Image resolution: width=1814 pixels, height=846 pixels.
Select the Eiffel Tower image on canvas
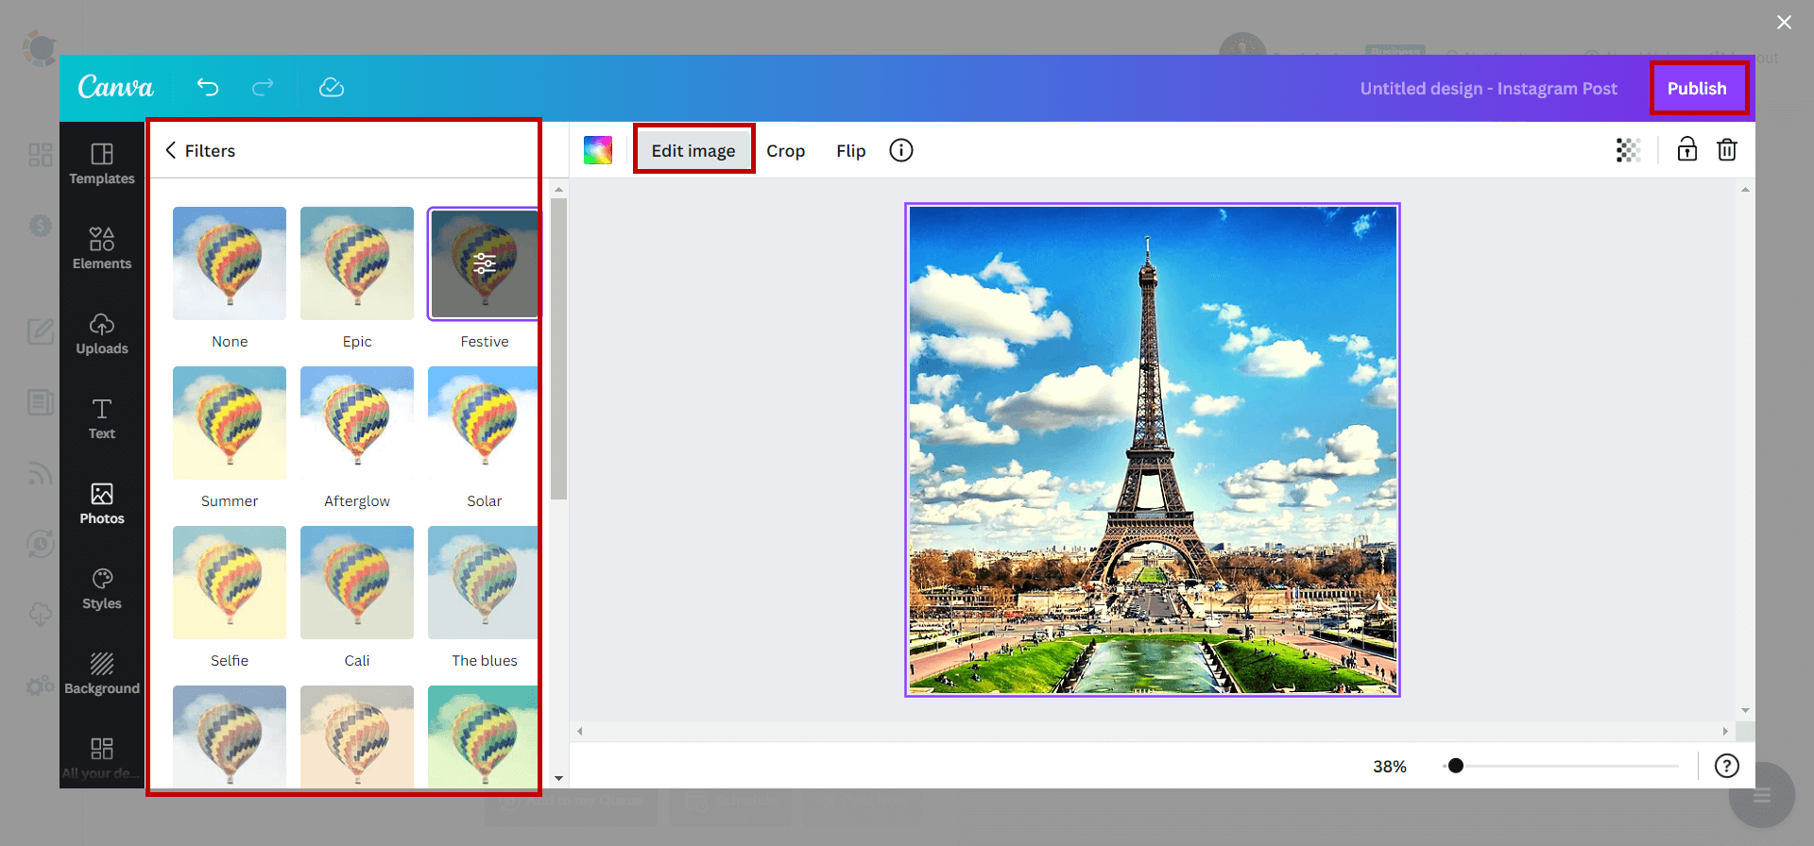(1153, 449)
